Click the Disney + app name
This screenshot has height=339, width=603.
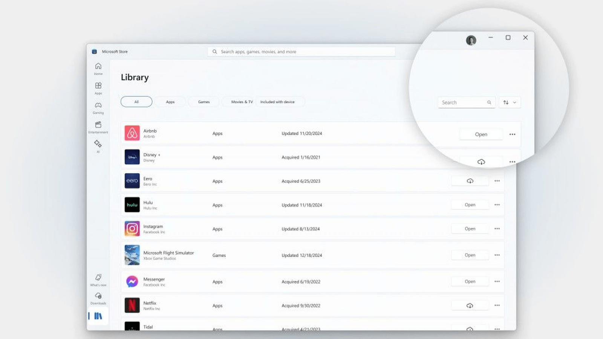tap(152, 155)
